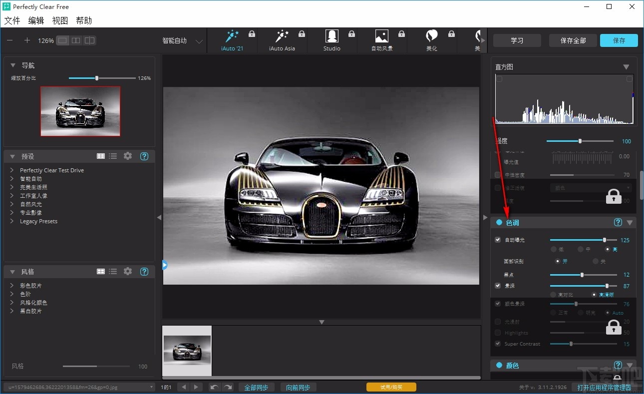Click the 黑点 slider handle

click(x=582, y=275)
